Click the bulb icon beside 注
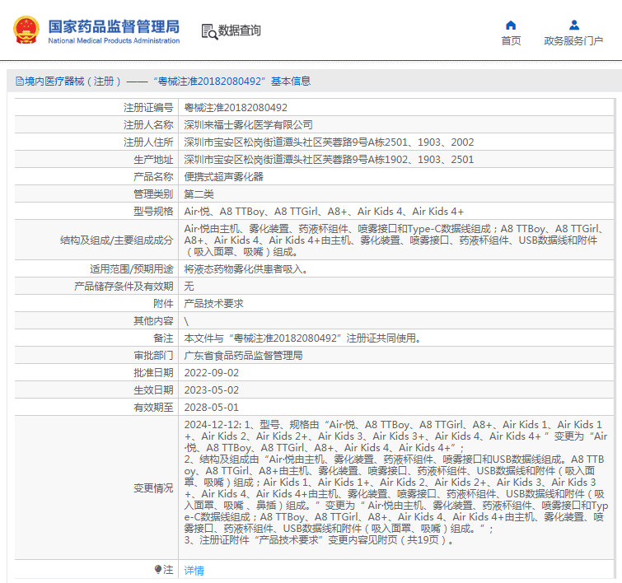This screenshot has width=622, height=583. [x=158, y=570]
